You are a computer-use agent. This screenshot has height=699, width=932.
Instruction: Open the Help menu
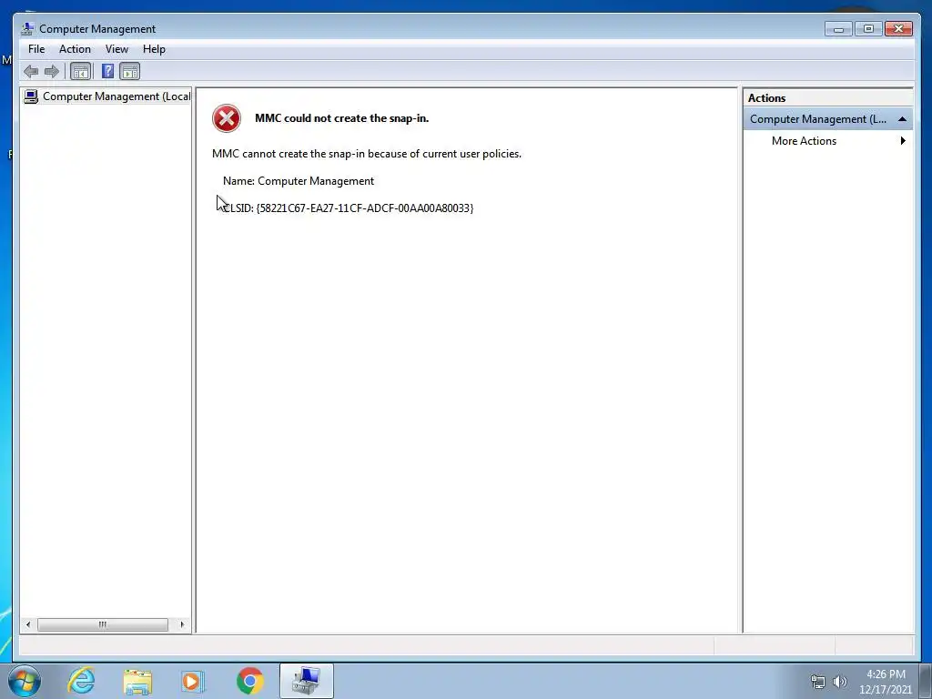coord(154,49)
